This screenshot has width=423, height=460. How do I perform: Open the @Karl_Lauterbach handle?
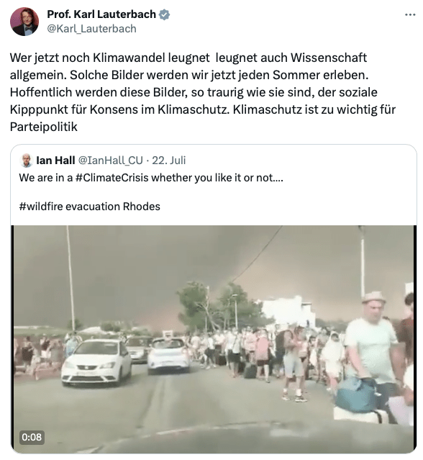tap(92, 29)
